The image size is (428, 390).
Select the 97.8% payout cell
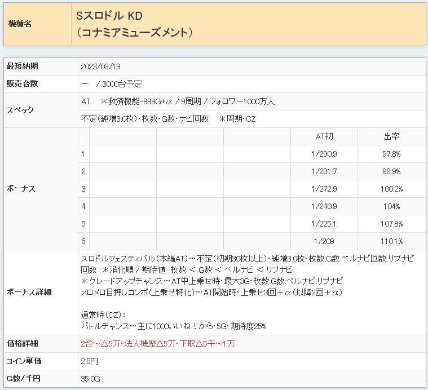(x=391, y=154)
